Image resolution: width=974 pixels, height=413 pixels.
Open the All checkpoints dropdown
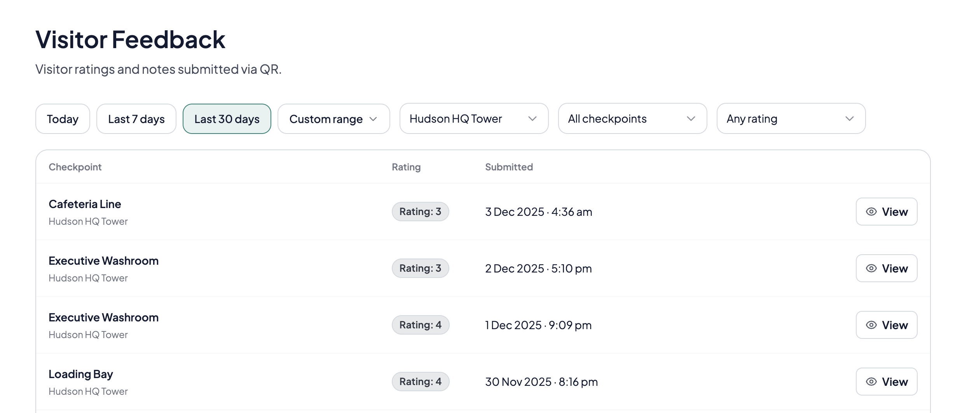(632, 119)
